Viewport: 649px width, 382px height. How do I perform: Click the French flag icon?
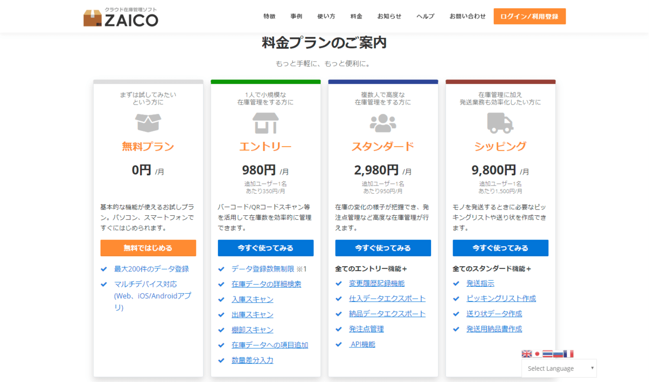[568, 354]
